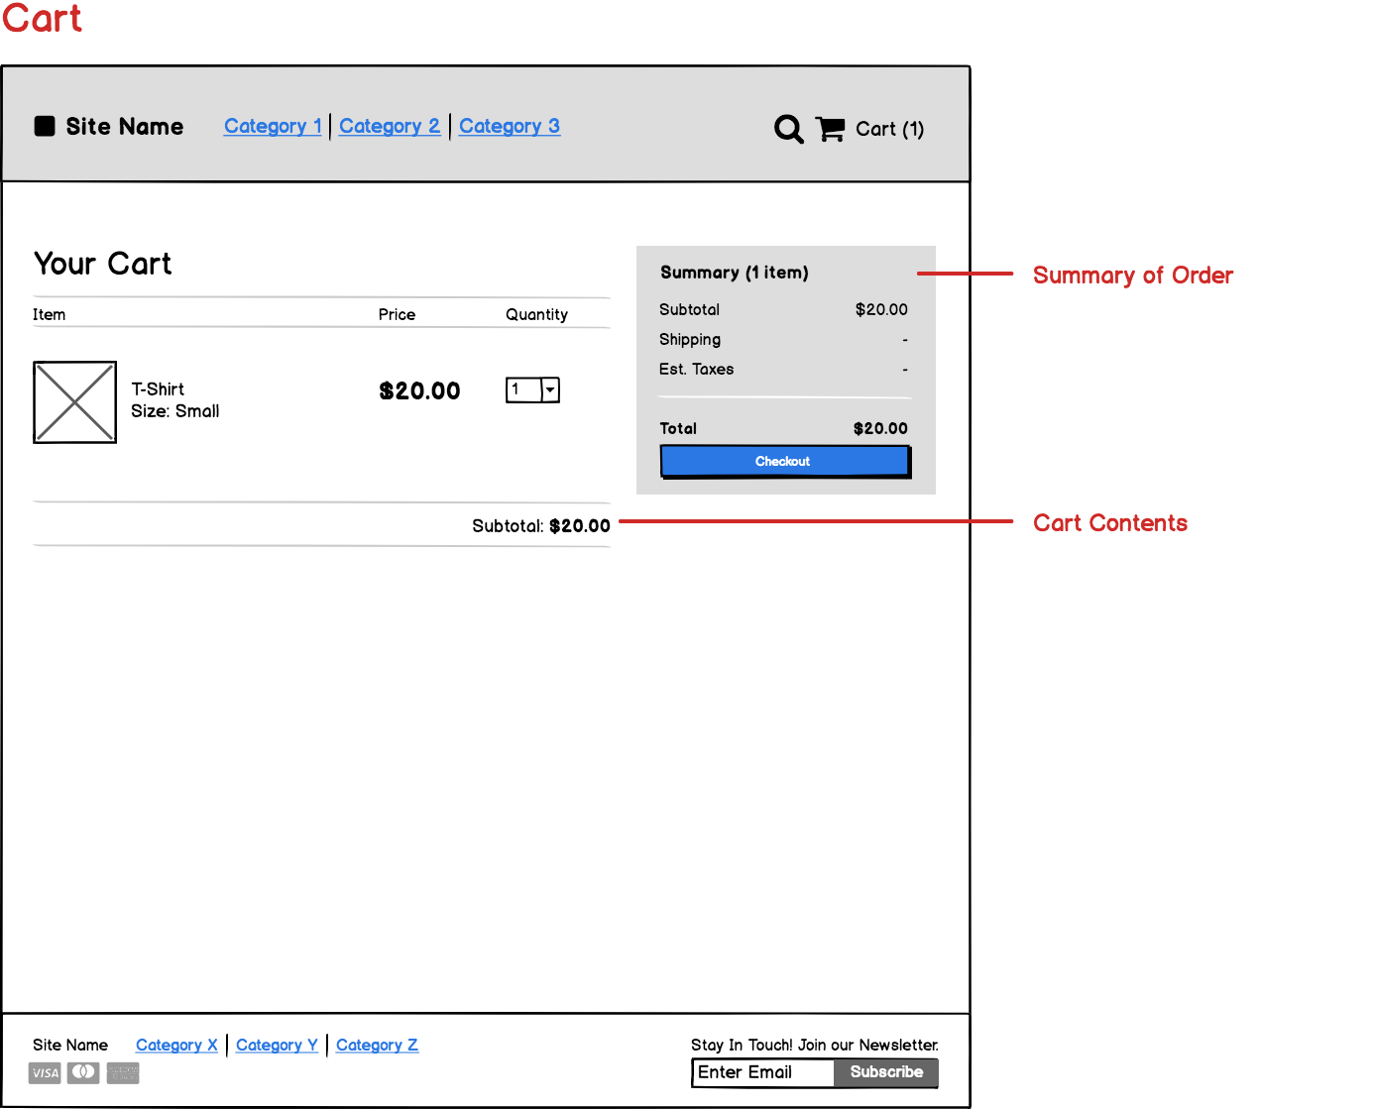This screenshot has height=1109, width=1375.
Task: Click the quantity dropdown arrow
Action: pos(549,389)
